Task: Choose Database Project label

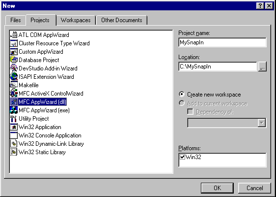Action: (x=39, y=60)
